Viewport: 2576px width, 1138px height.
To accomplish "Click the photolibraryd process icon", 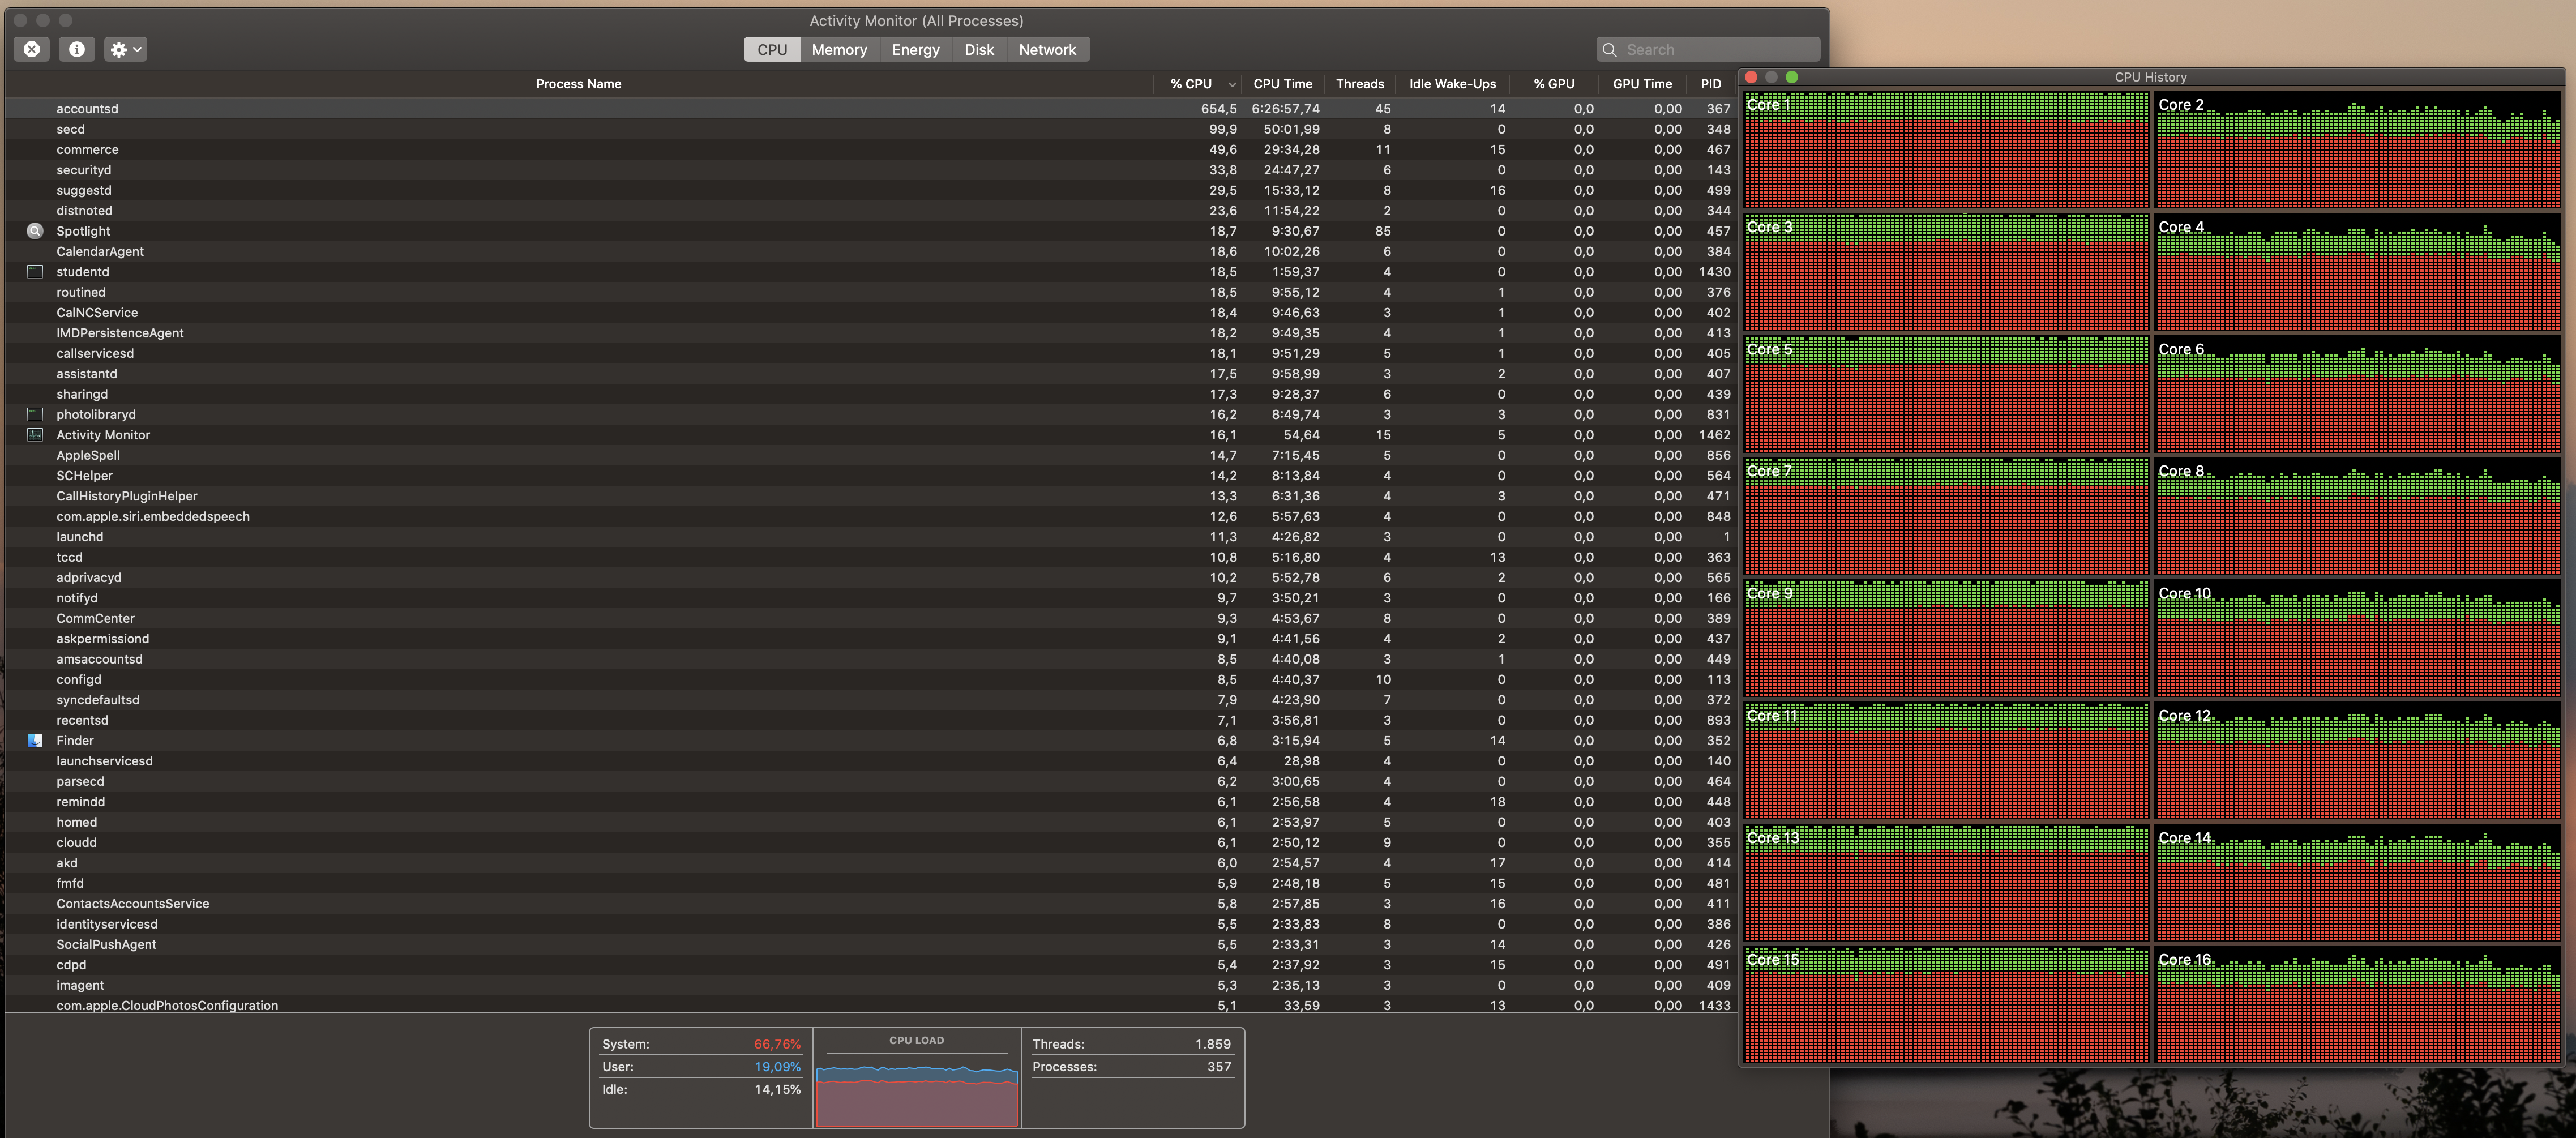I will click(x=35, y=414).
